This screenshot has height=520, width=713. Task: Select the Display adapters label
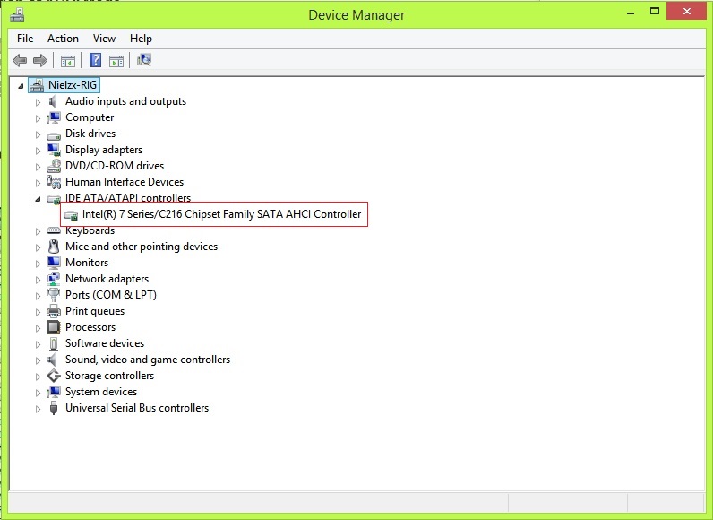pos(104,150)
